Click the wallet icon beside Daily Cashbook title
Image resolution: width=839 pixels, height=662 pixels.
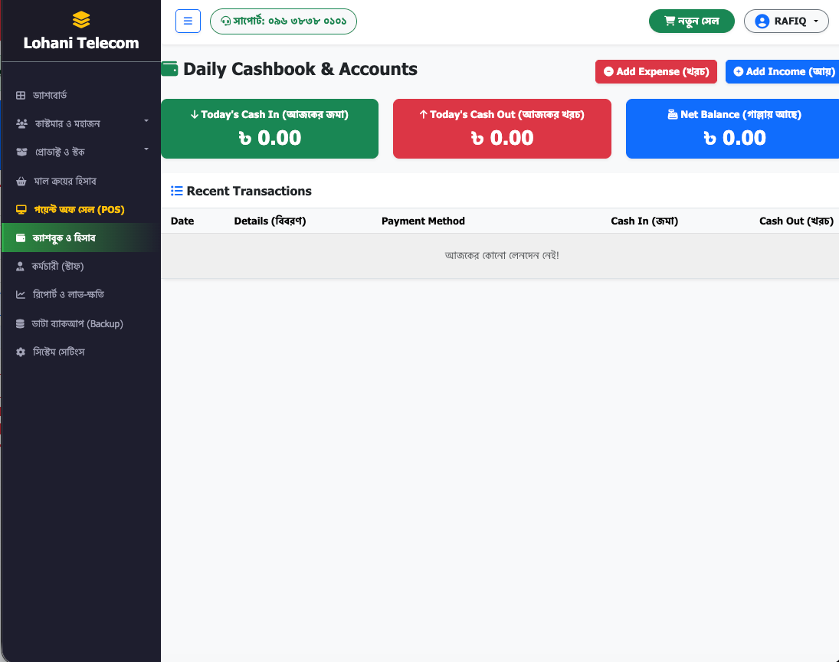point(169,69)
